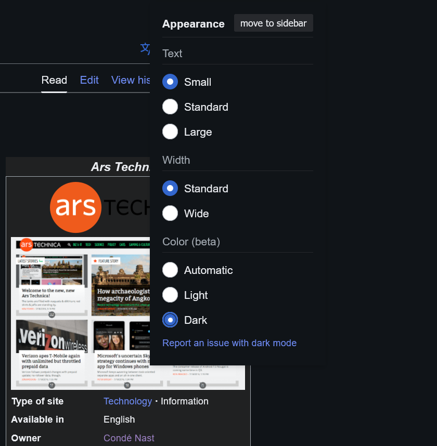
Task: Select the Read tab
Action: click(x=54, y=80)
